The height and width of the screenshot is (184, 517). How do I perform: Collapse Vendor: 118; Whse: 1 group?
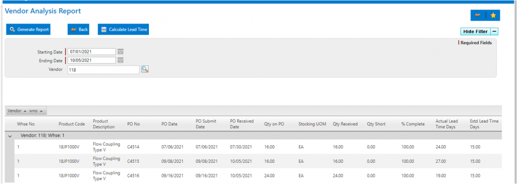pyautogui.click(x=10, y=136)
